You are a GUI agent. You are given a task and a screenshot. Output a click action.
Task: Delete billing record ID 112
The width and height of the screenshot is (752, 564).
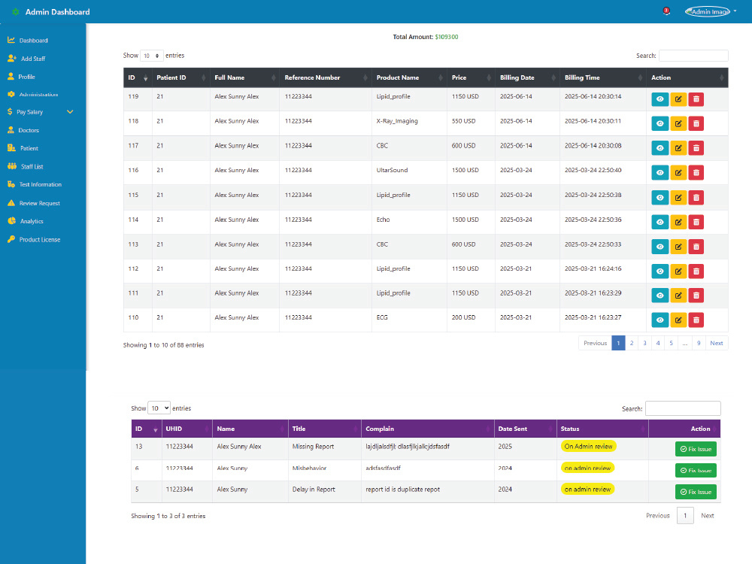(696, 271)
